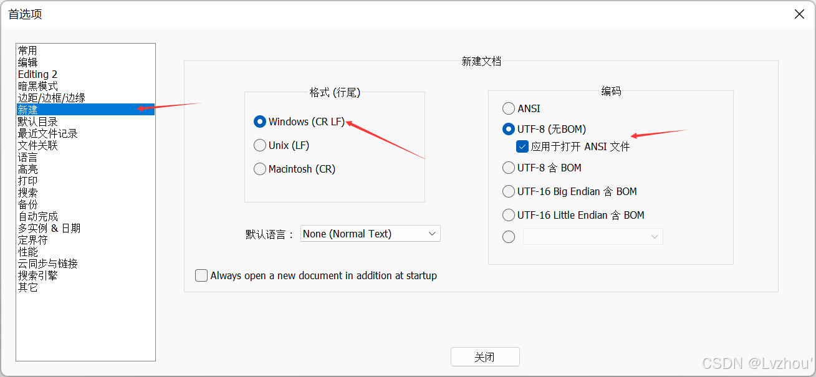Select the custom encoding radio button

click(509, 237)
